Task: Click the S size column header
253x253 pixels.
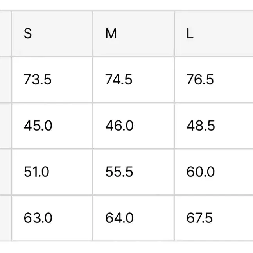Action: [52, 33]
